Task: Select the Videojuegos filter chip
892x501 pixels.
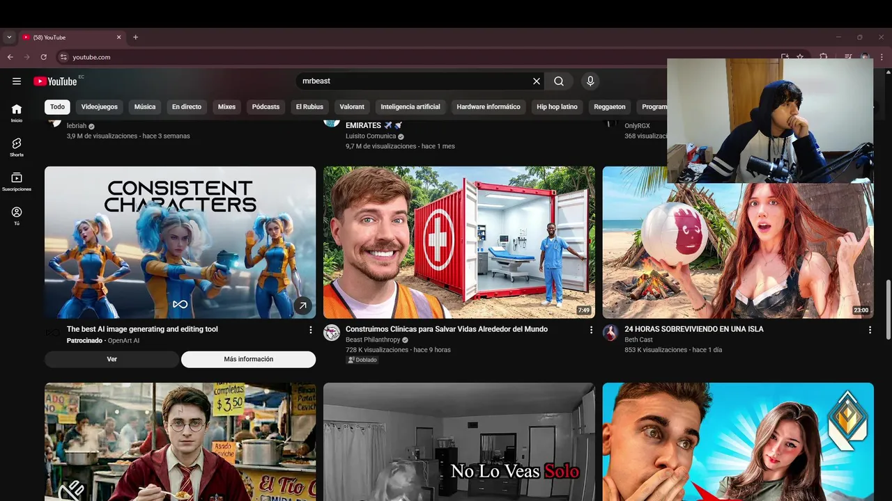Action: tap(99, 106)
